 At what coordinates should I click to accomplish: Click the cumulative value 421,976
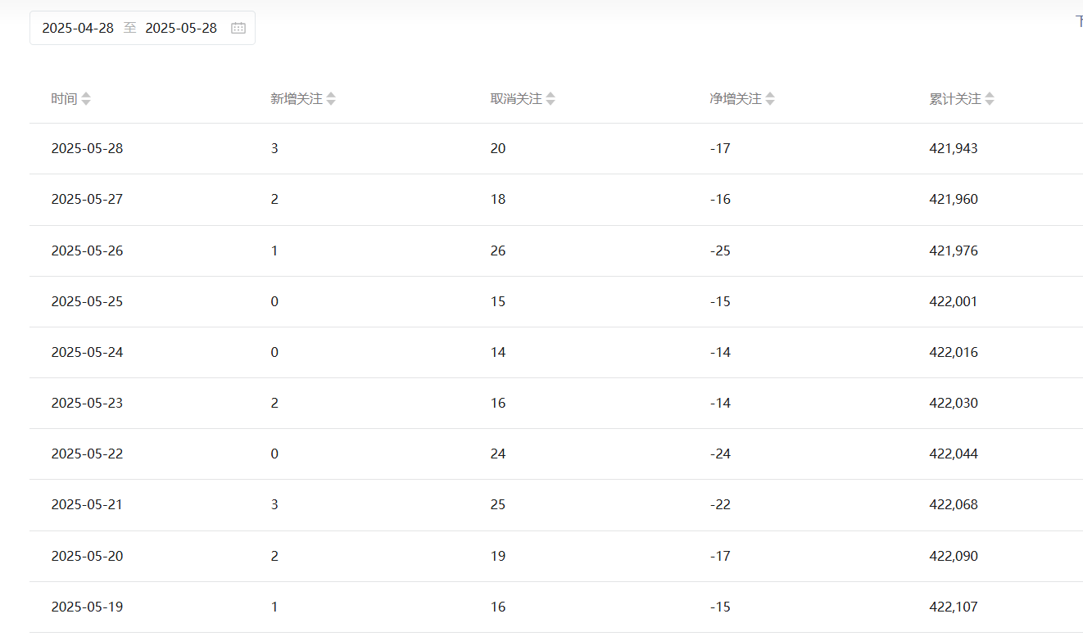pos(954,251)
